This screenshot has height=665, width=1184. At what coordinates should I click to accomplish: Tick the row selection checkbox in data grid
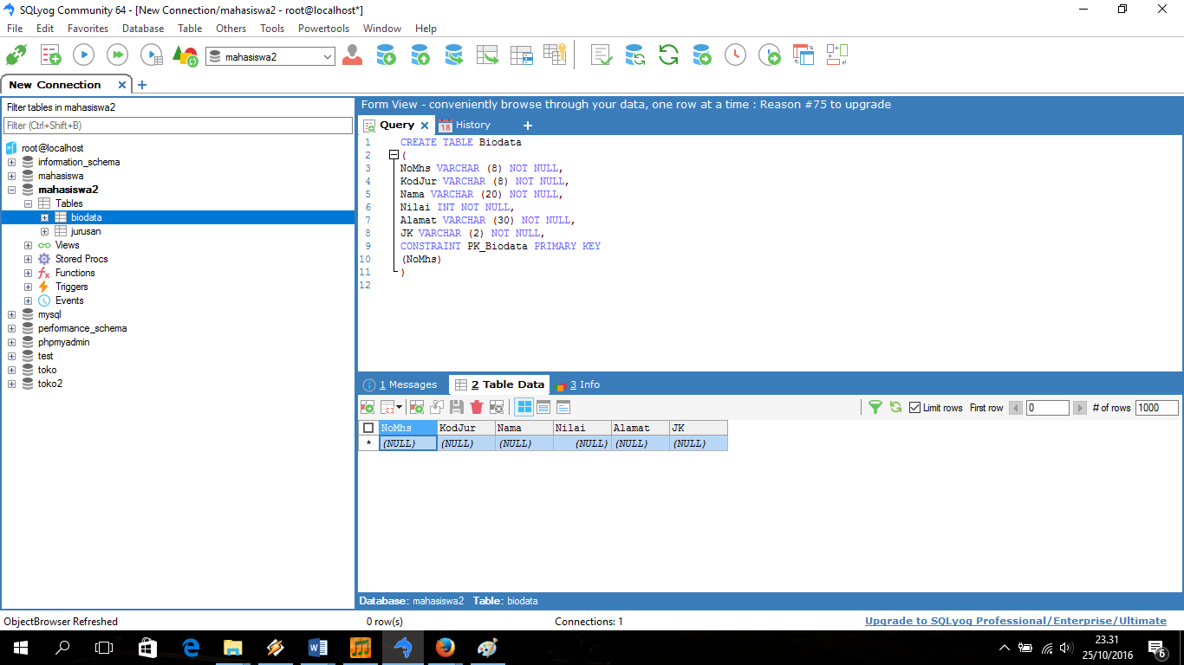pos(368,427)
